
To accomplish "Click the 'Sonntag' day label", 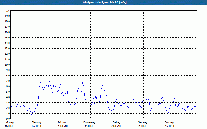I will [169, 122].
